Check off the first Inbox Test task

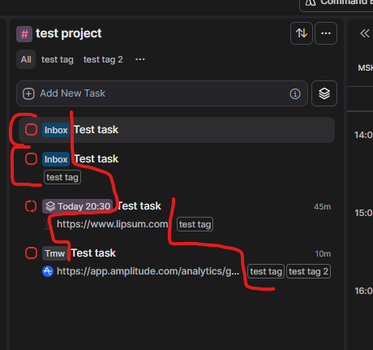click(x=31, y=130)
